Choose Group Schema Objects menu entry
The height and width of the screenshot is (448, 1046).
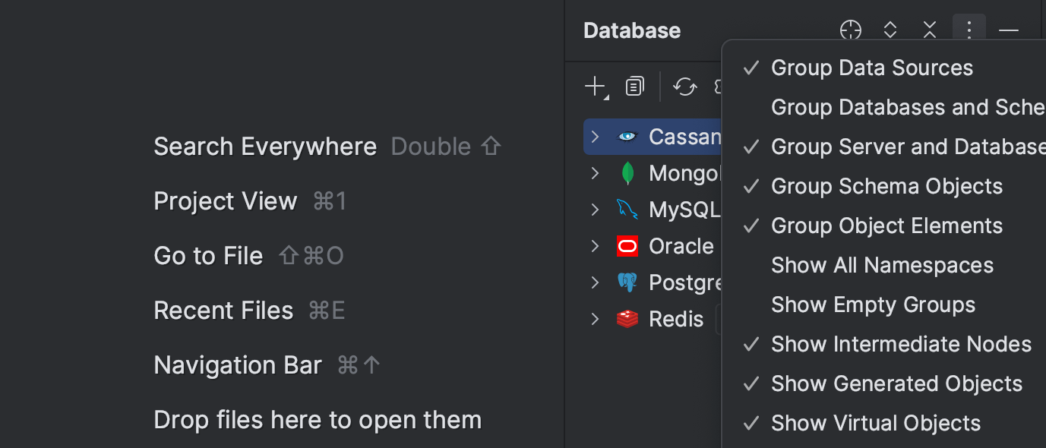[886, 186]
